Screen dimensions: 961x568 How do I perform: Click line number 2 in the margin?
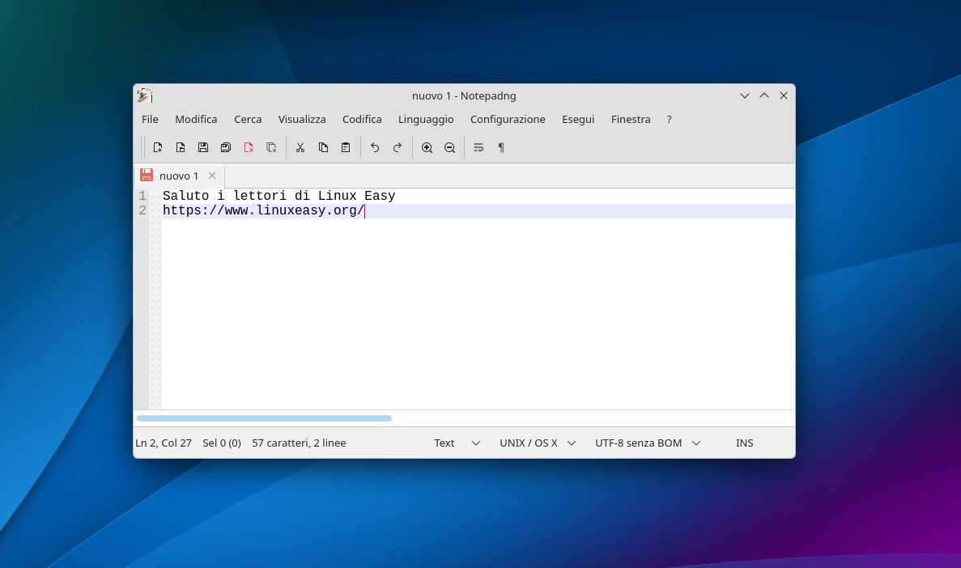[x=142, y=211]
